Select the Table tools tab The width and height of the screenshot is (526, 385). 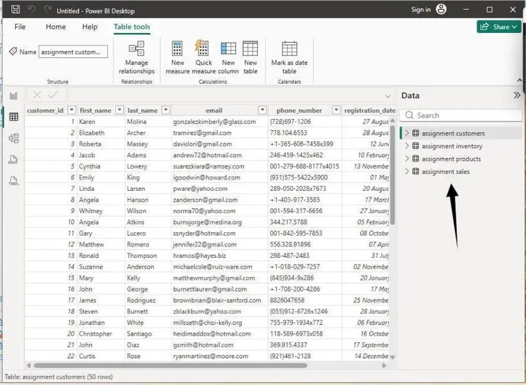(x=132, y=26)
